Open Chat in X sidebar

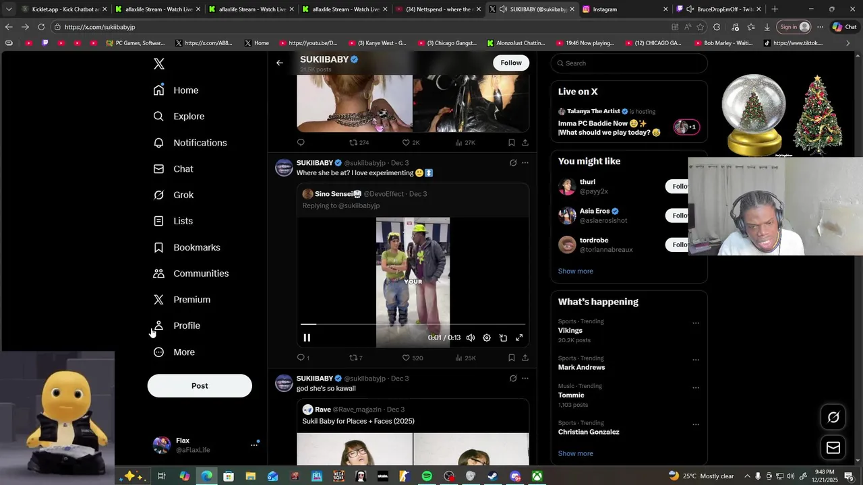[x=173, y=169]
